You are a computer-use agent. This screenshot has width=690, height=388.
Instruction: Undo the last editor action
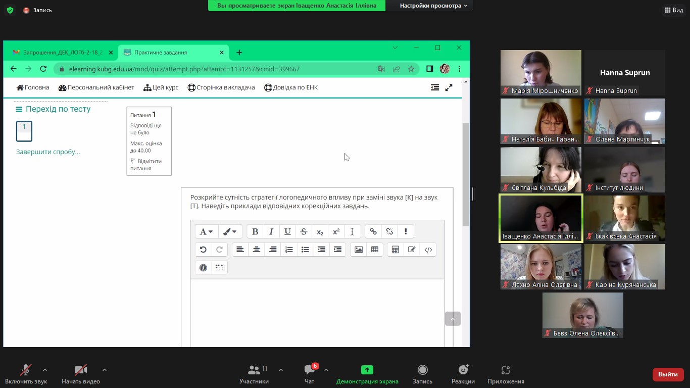(x=203, y=250)
